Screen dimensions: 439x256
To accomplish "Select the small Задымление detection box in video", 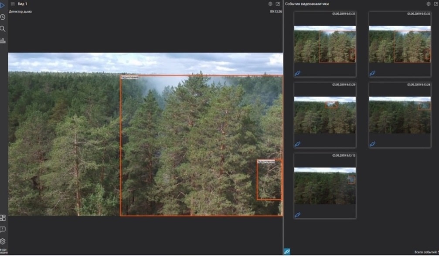I will click(x=269, y=180).
